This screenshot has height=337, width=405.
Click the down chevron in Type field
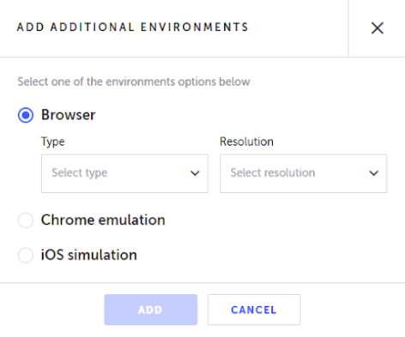[x=195, y=173]
